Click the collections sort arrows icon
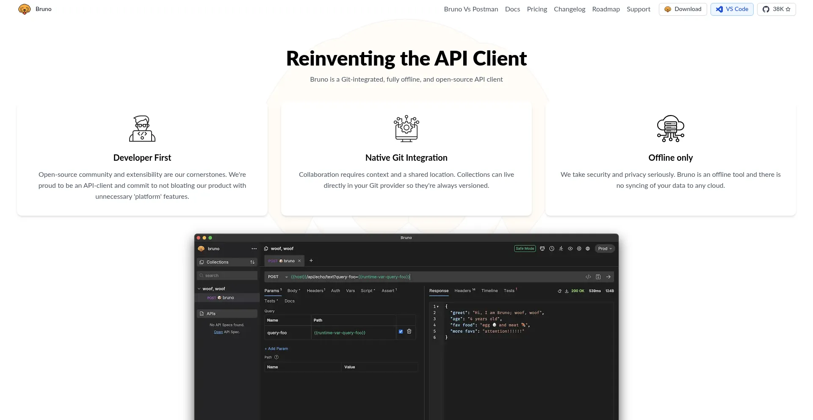 coord(252,262)
